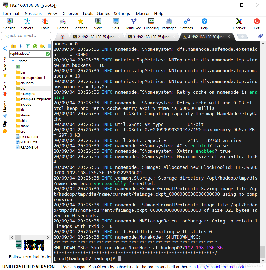This screenshot has height=270, width=266.
Task: Click the remote monitoring icon
Action: point(19,245)
